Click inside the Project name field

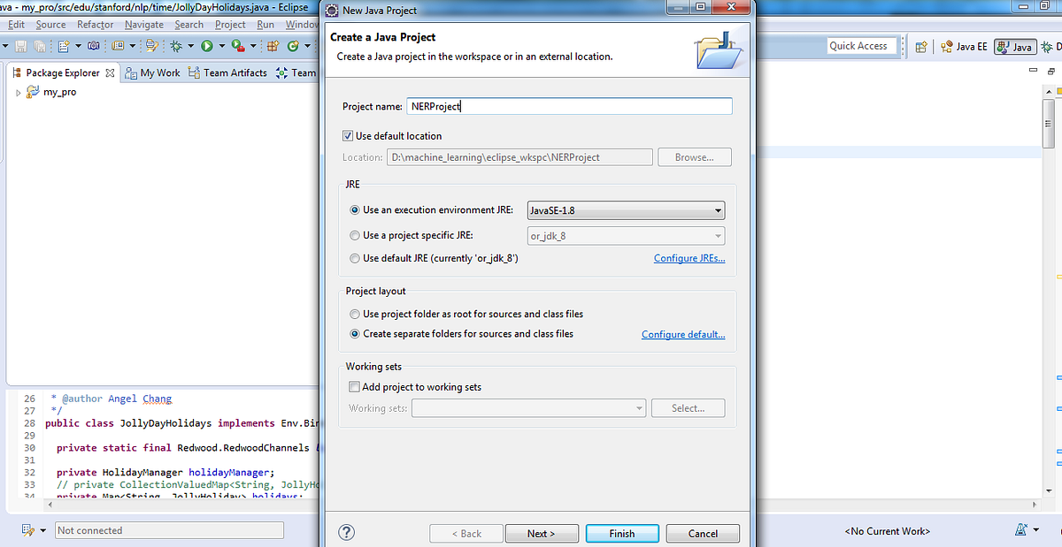point(566,105)
